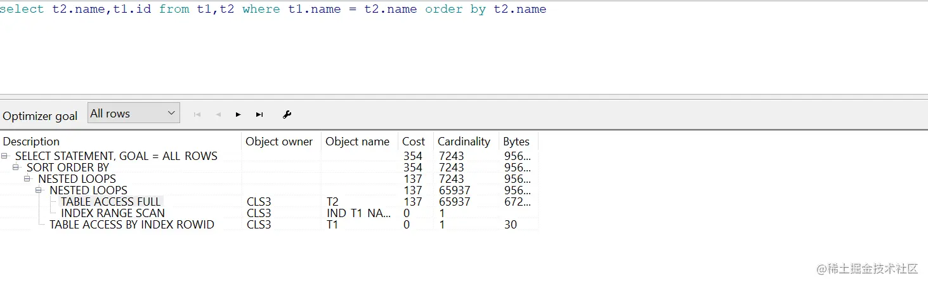This screenshot has width=928, height=285.
Task: Click the Cost column header
Action: tap(415, 141)
